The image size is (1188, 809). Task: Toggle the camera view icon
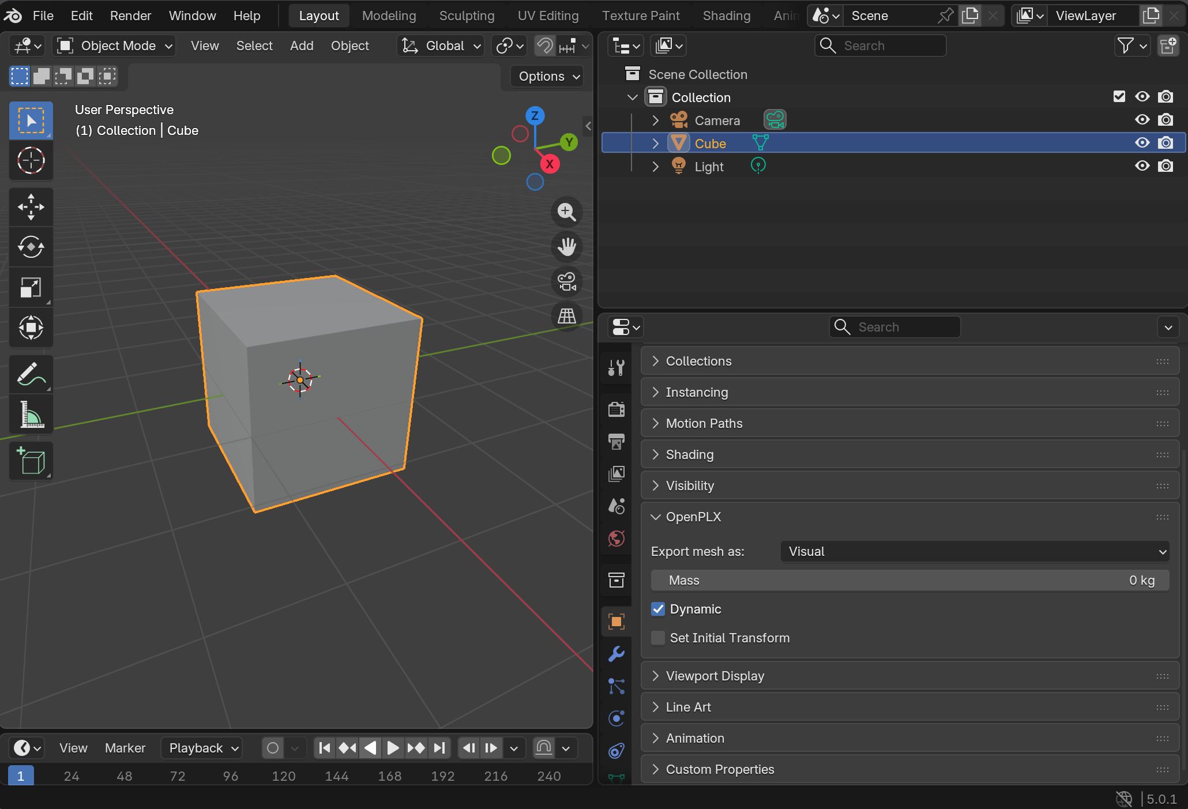[567, 281]
